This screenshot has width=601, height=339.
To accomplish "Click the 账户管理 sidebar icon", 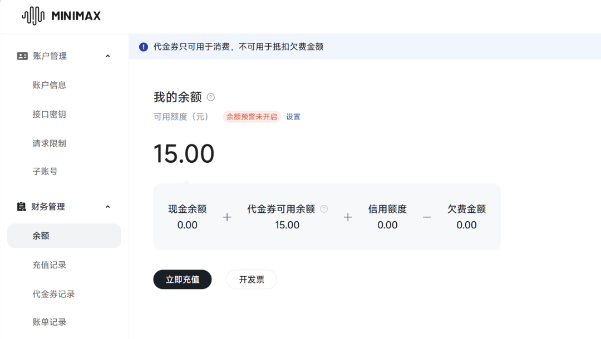I will (21, 56).
